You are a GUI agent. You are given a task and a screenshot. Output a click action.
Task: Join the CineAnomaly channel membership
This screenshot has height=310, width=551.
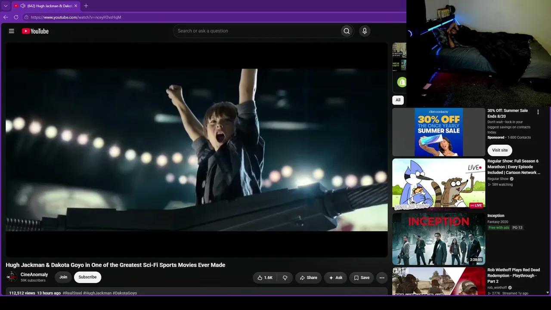(x=63, y=277)
